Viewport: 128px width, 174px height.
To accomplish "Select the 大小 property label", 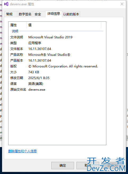I will tap(13, 72).
